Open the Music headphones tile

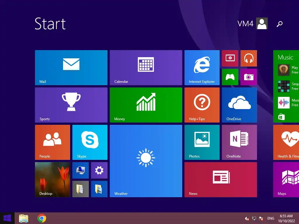249,58
